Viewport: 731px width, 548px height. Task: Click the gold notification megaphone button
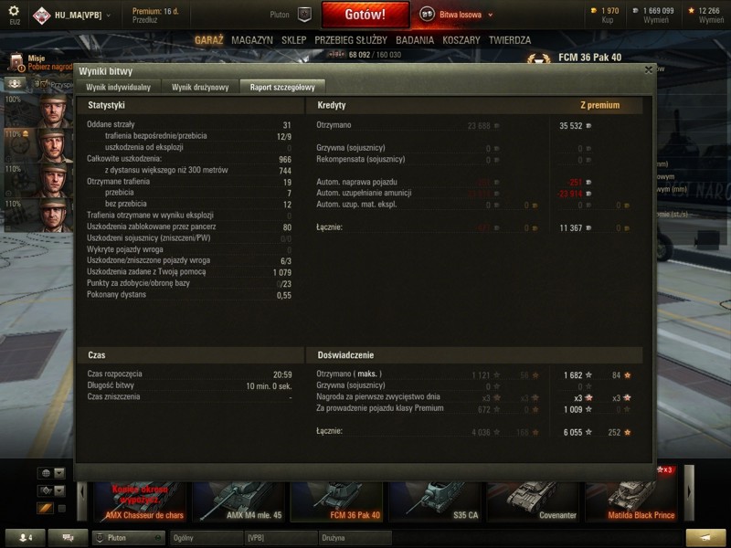[x=705, y=537]
